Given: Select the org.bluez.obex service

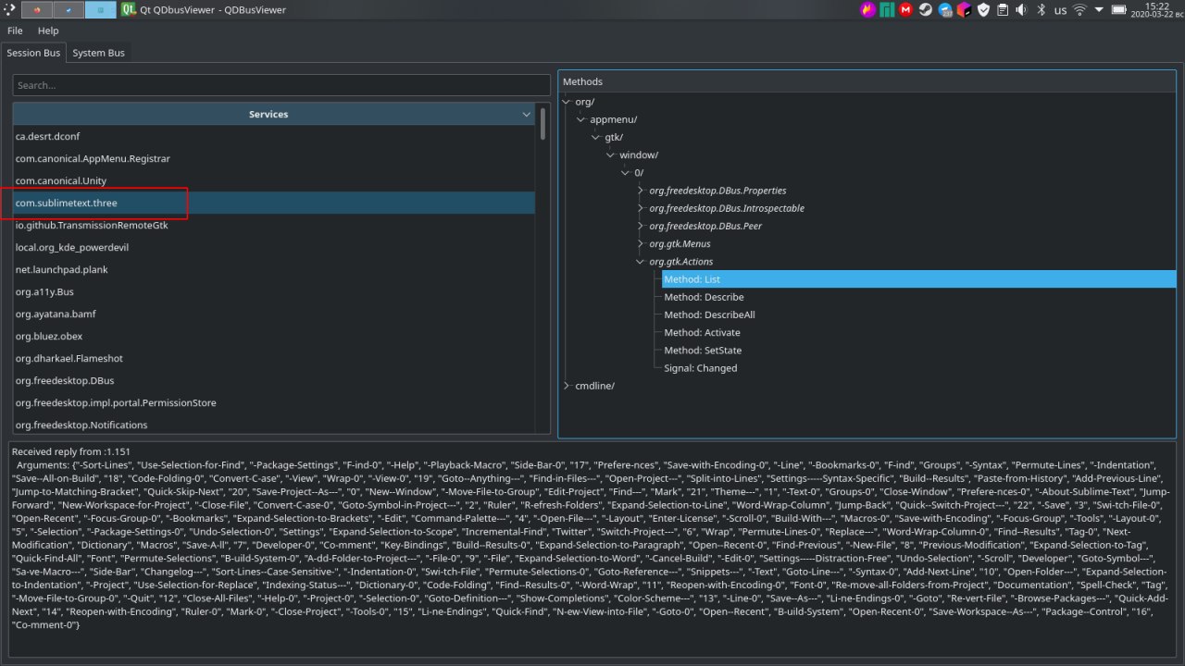Looking at the screenshot, I should [274, 336].
